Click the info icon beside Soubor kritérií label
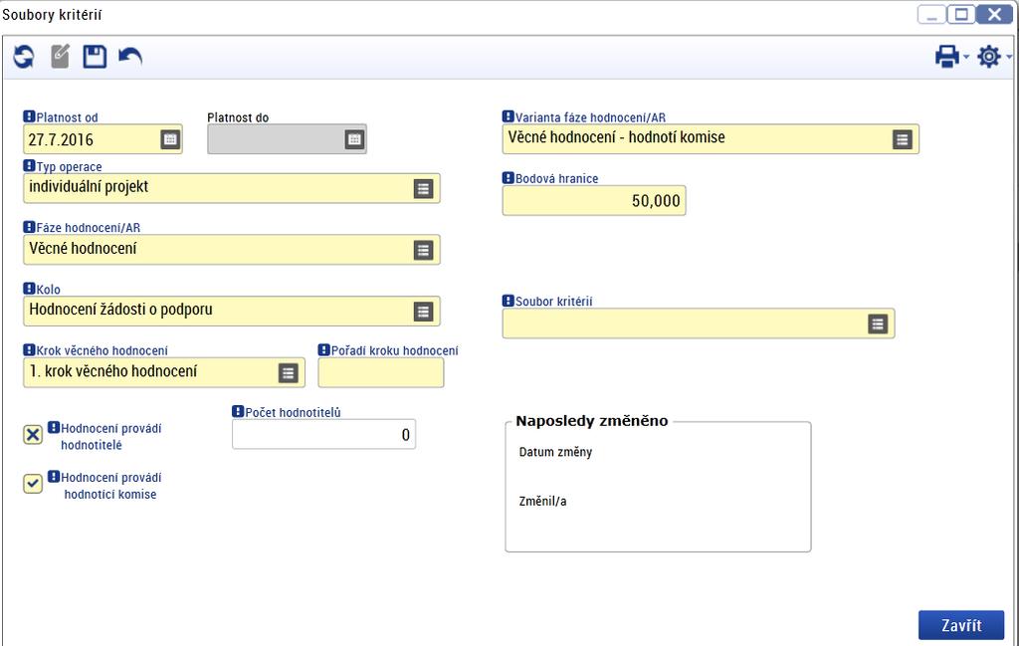1019x646 pixels. tap(509, 301)
